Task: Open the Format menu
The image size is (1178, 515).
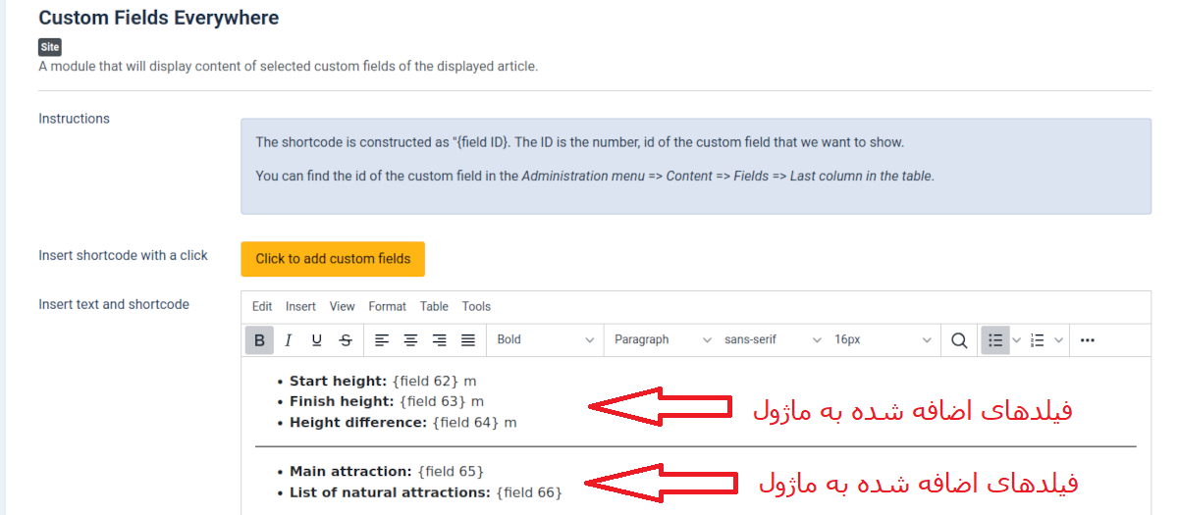Action: click(387, 307)
